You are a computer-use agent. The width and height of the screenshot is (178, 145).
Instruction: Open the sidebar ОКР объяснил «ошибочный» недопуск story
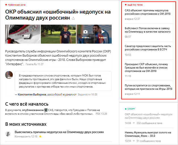[149, 116]
